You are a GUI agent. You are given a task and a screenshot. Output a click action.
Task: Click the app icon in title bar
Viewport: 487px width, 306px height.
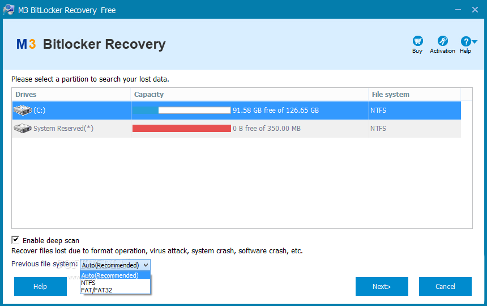point(8,10)
